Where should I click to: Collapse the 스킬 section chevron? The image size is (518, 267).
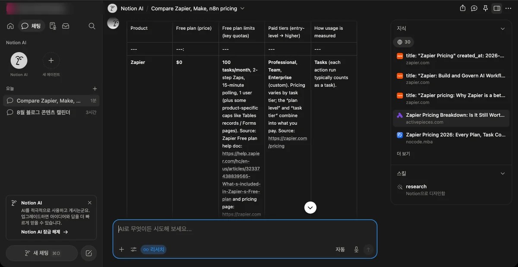point(502,173)
